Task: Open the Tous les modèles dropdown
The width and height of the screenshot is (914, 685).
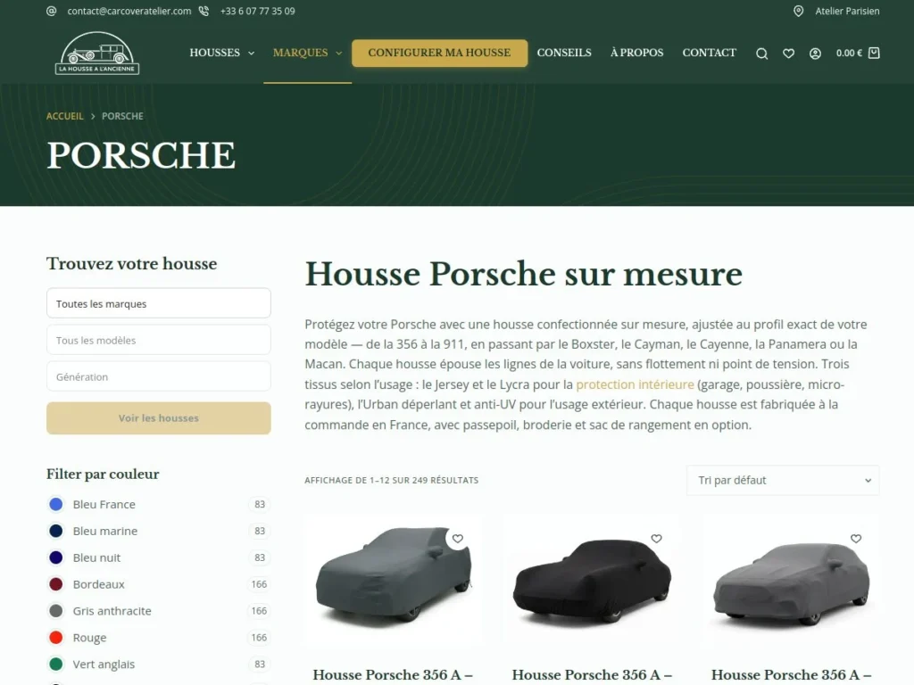Action: [159, 340]
